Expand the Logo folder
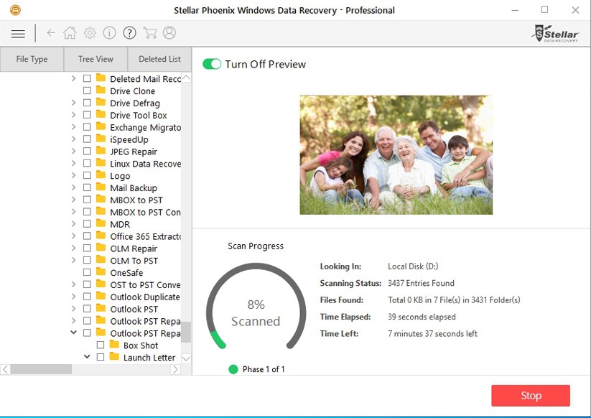Screen dimensions: 591x418 tap(73, 175)
